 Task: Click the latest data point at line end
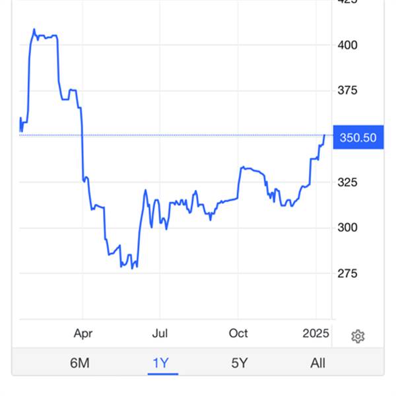tap(325, 135)
